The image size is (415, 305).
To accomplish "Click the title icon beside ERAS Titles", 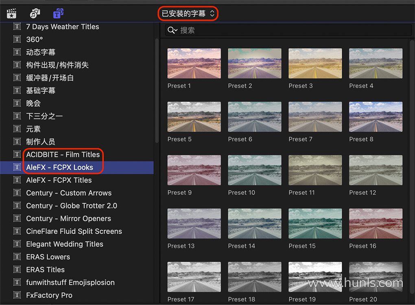I will 17,270.
